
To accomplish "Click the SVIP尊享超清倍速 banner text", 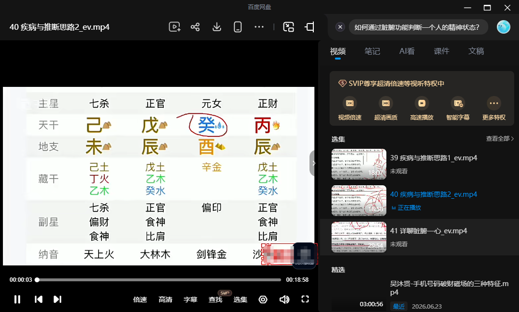I will [396, 84].
